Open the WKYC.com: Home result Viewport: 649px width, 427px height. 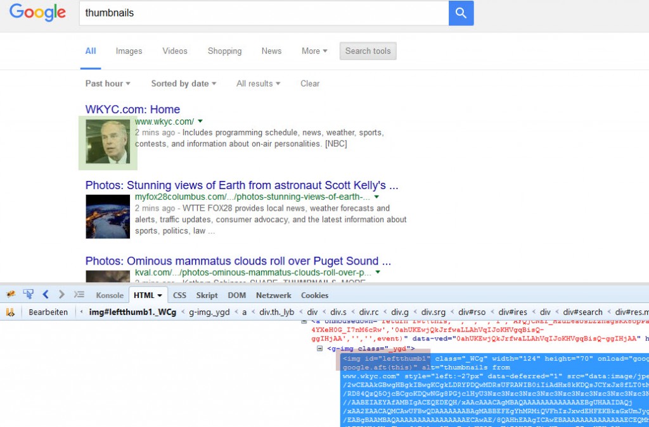point(132,109)
